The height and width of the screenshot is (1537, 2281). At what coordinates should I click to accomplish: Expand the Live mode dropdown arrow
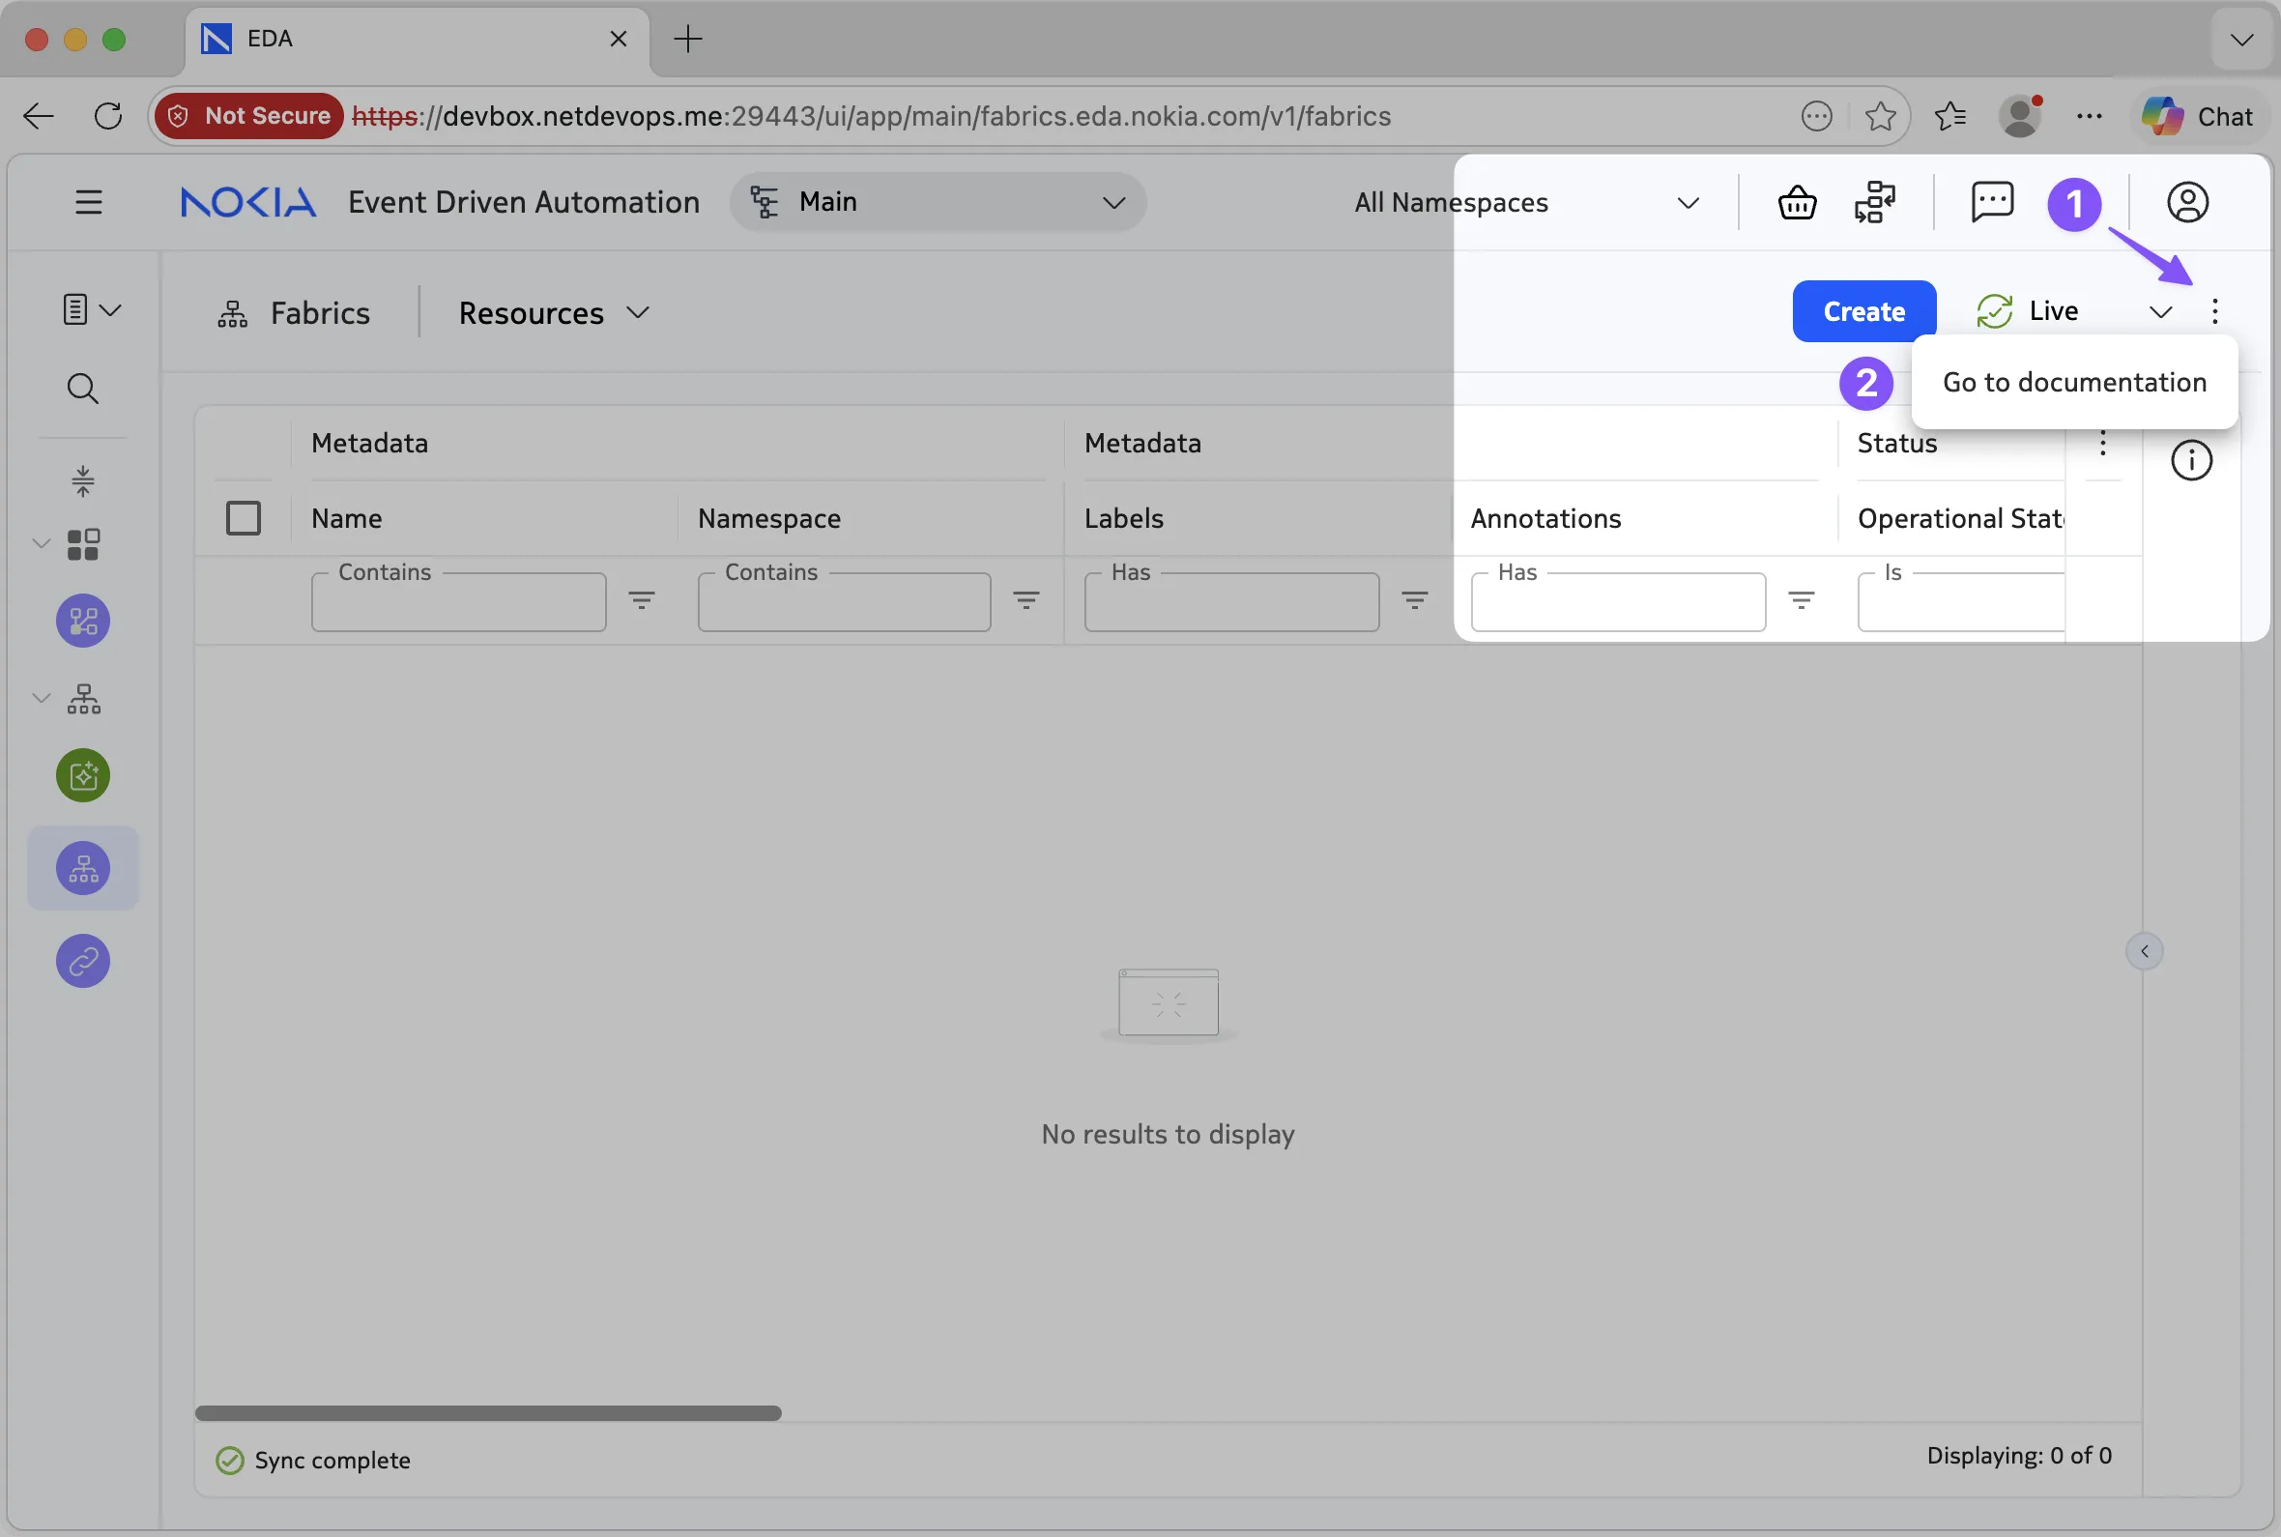[x=2160, y=311]
